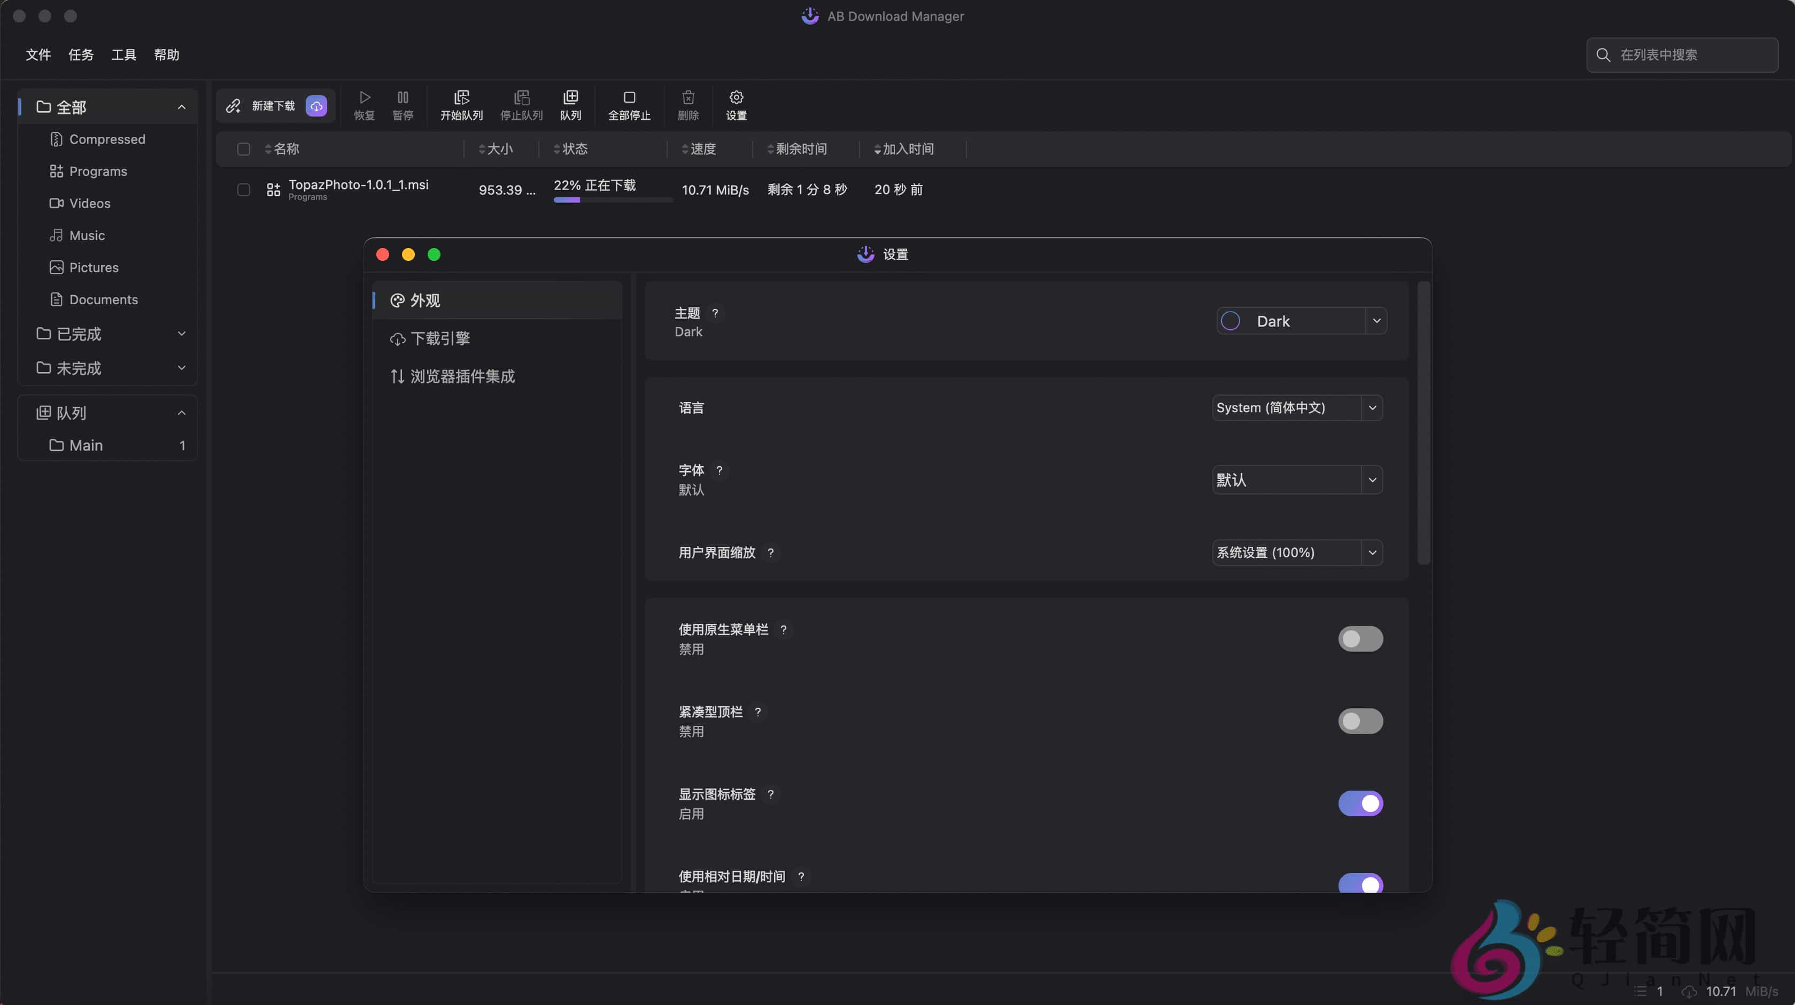Image resolution: width=1795 pixels, height=1005 pixels.
Task: Click the 暂停 (pause) toolbar icon
Action: [403, 105]
